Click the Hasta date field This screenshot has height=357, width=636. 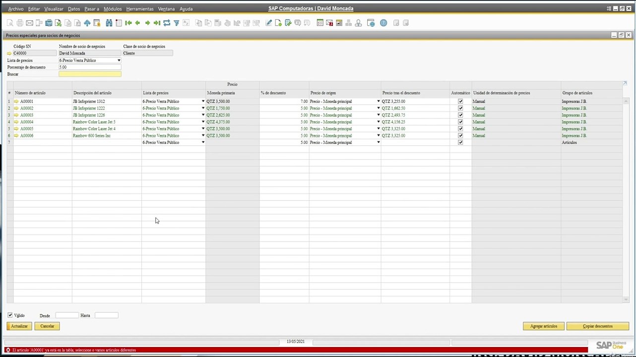coord(107,315)
